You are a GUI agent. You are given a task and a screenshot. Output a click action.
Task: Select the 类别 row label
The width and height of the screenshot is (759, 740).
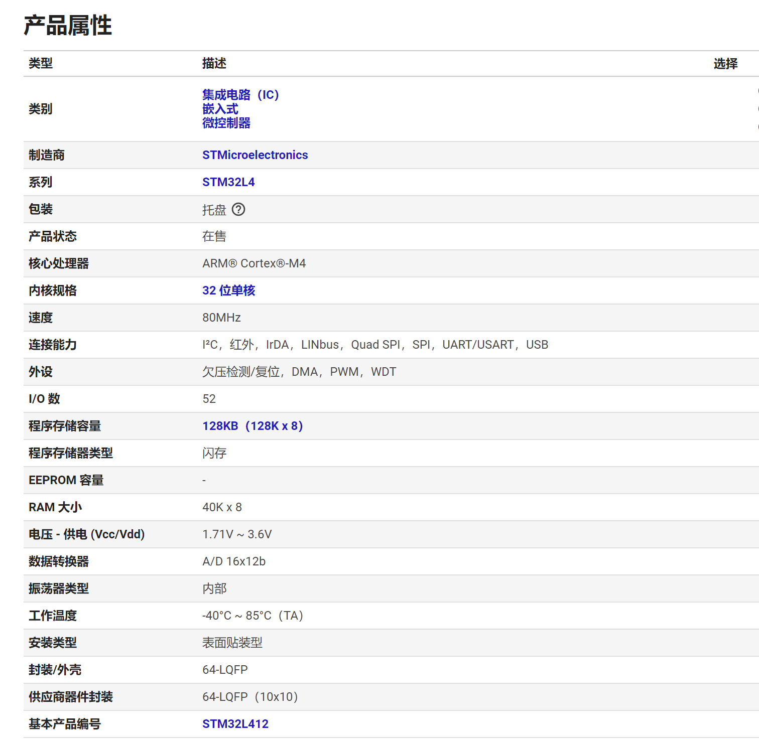tap(41, 109)
